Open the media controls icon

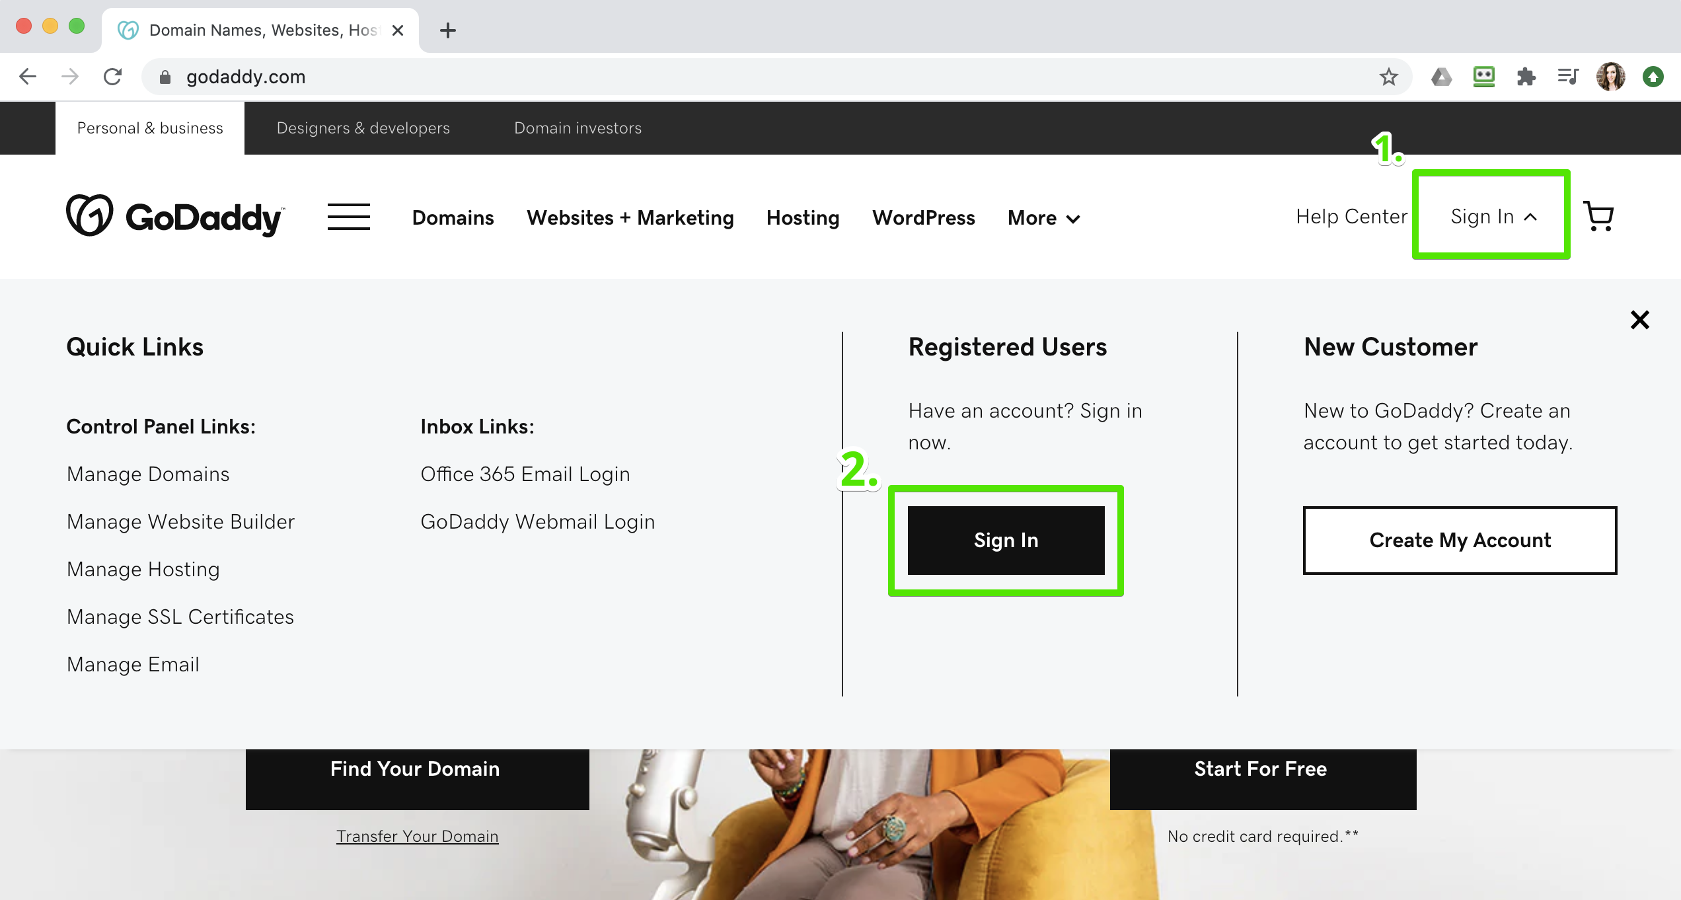pyautogui.click(x=1568, y=77)
